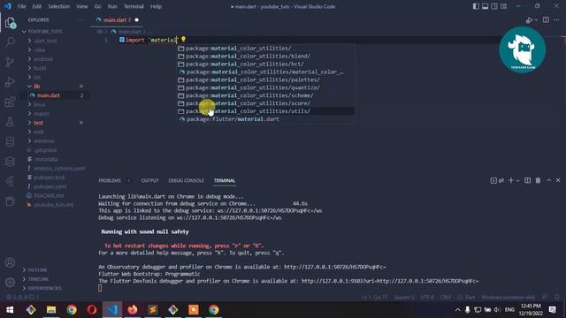Open File Explorer from the taskbar
The image size is (566, 318).
[x=51, y=310]
